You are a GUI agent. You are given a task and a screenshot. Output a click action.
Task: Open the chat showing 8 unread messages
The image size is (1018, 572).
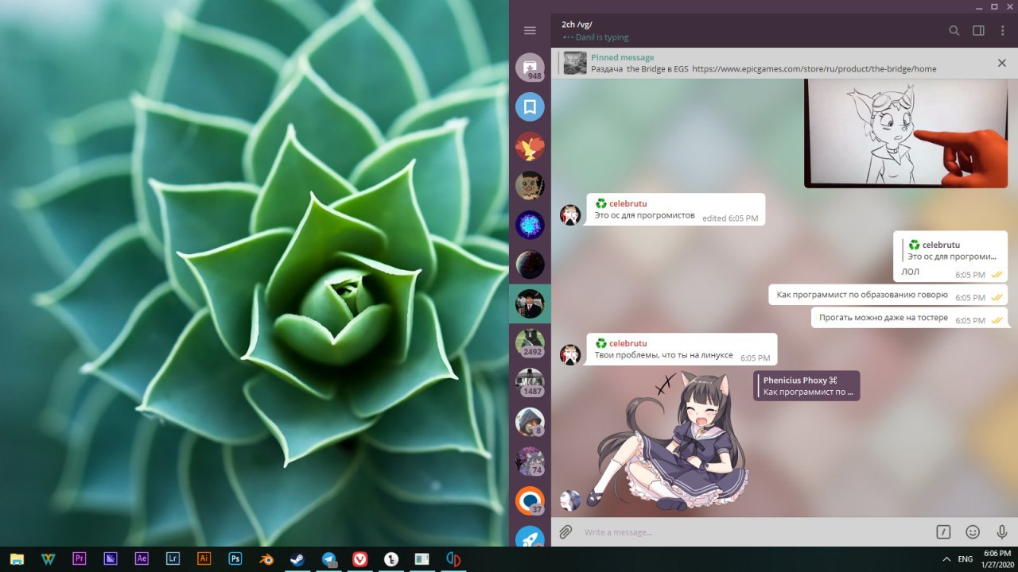coord(530,422)
